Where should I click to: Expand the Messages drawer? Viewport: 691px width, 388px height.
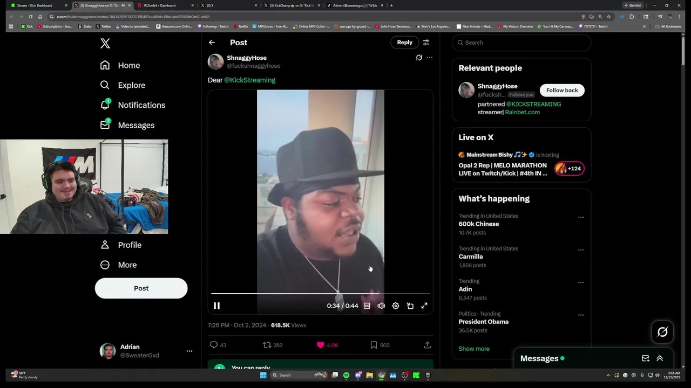point(660,358)
